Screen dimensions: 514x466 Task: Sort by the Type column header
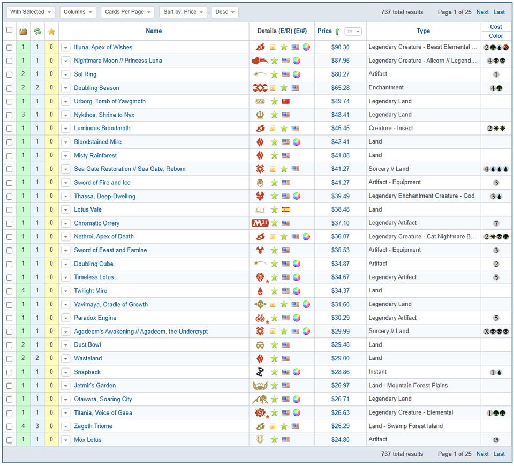click(423, 31)
